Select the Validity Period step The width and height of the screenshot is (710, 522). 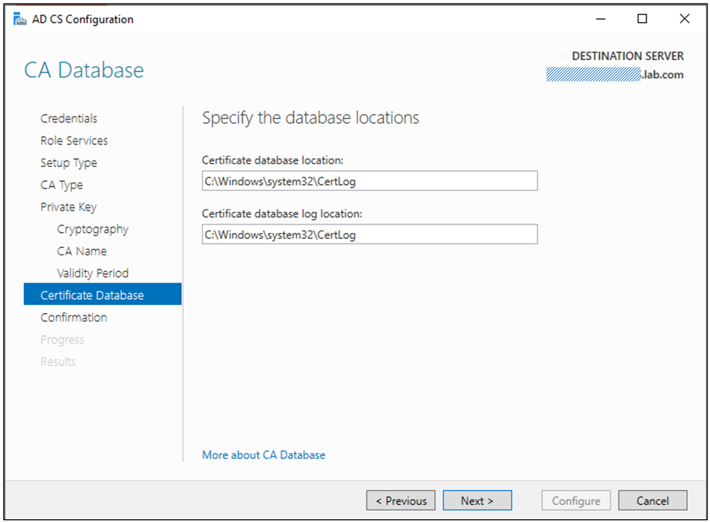point(92,273)
